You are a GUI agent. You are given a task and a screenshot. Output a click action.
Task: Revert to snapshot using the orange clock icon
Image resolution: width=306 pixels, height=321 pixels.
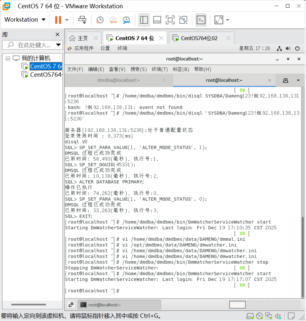pos(113,20)
